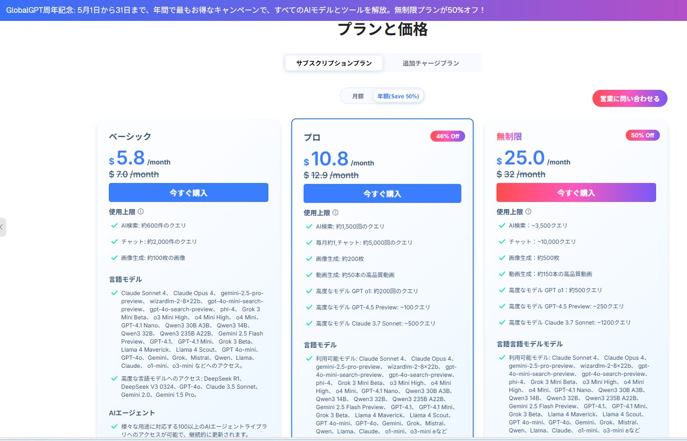
Task: Click the 46% Off badge
Action: pyautogui.click(x=448, y=136)
